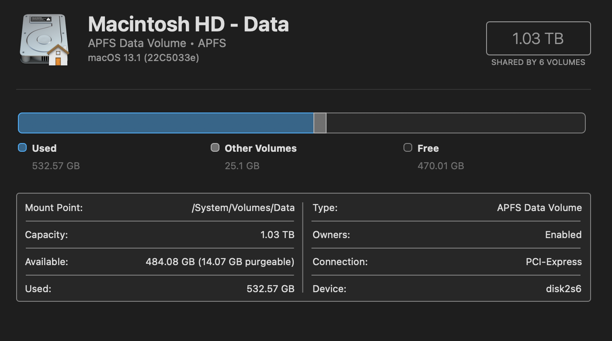This screenshot has width=612, height=341.
Task: Click the /System/Volumes/Data path value
Action: point(243,208)
